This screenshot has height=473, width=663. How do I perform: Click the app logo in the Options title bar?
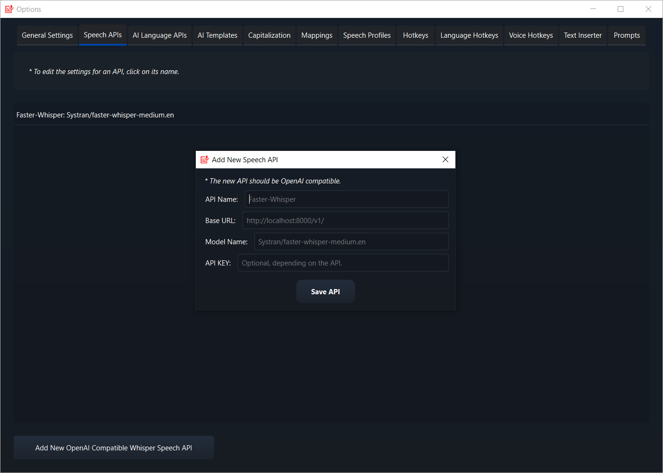[x=8, y=9]
